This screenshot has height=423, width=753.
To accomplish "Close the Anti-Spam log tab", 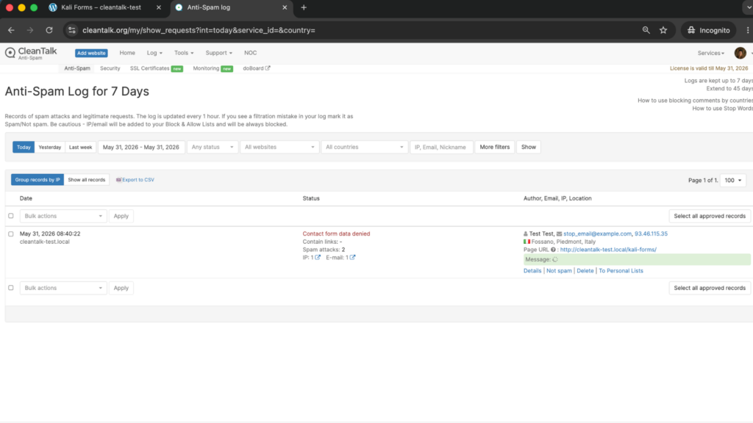I will [285, 7].
